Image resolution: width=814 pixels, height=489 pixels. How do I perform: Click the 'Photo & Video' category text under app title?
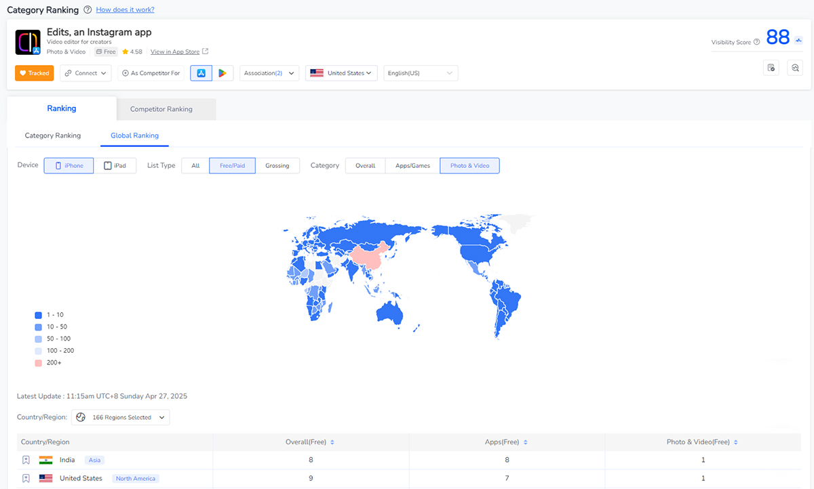tap(66, 51)
